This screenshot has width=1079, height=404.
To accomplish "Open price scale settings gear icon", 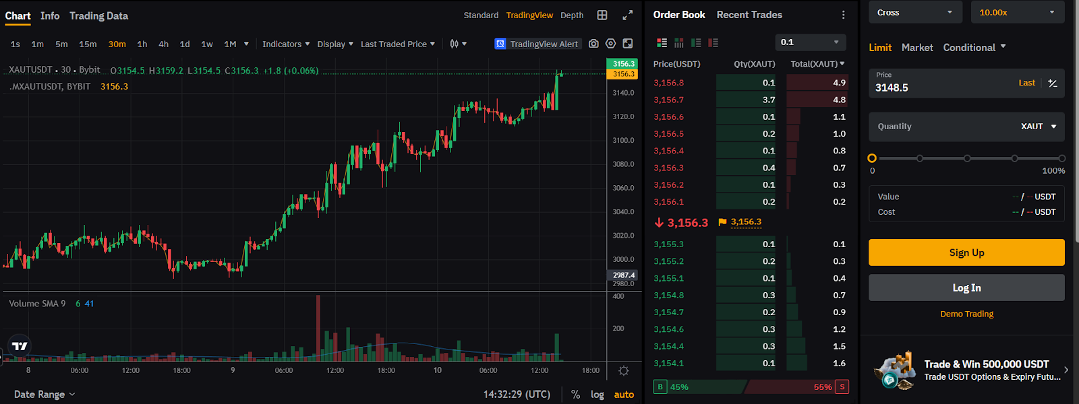I will click(624, 371).
